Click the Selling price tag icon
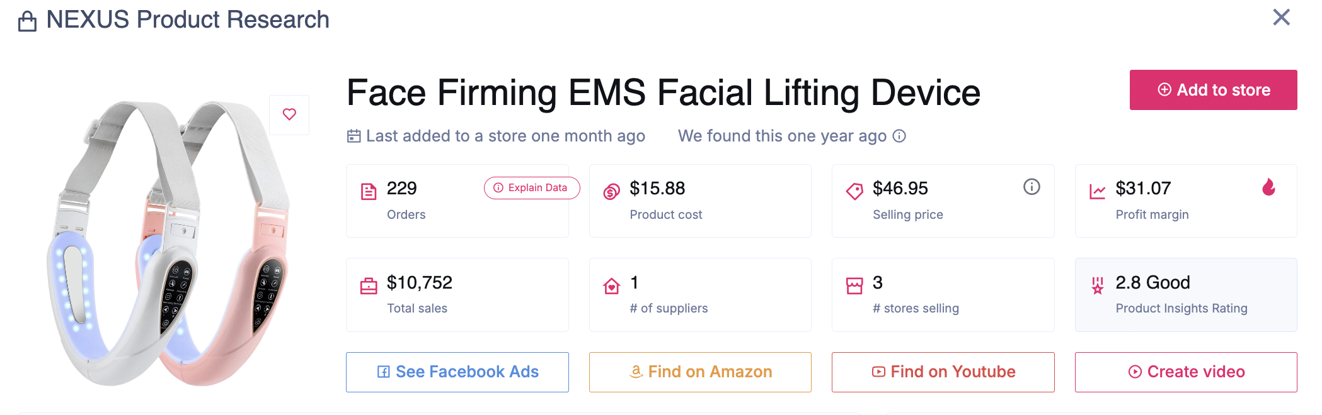Viewport: 1322px width, 415px height. [854, 191]
